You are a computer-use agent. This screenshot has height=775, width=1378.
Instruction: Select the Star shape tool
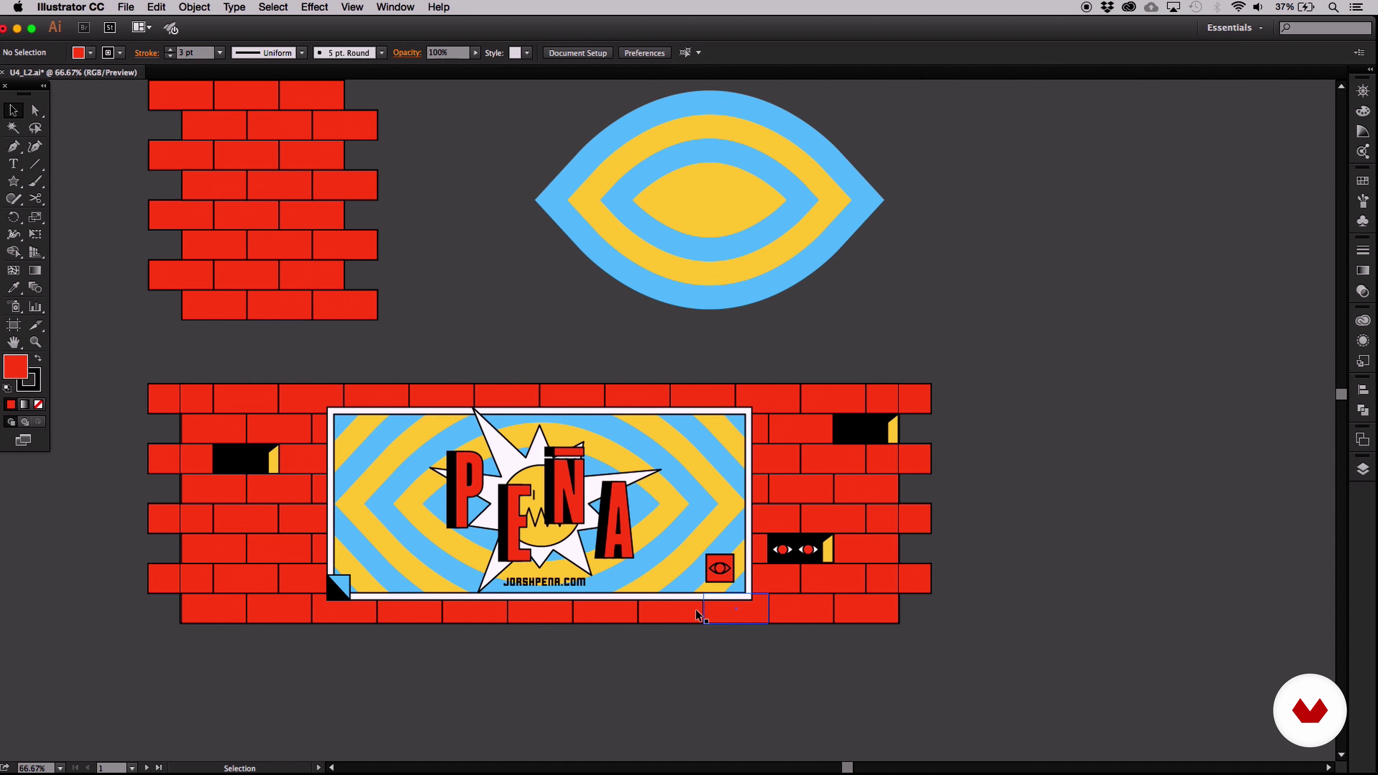pyautogui.click(x=13, y=182)
